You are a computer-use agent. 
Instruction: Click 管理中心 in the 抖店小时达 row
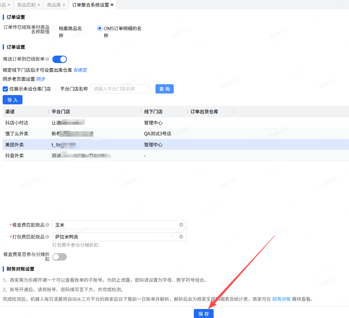[x=153, y=123]
